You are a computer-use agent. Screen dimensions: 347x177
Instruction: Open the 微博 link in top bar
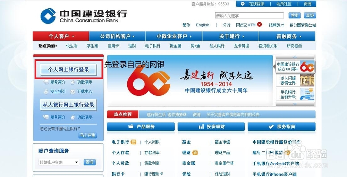pos(307,4)
